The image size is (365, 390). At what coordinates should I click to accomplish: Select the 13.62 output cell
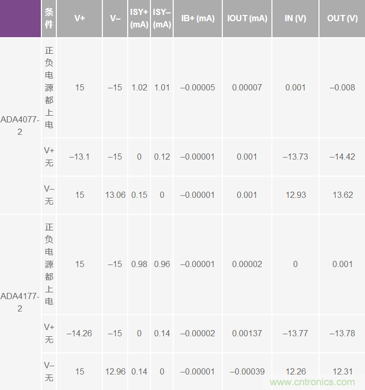(x=342, y=195)
